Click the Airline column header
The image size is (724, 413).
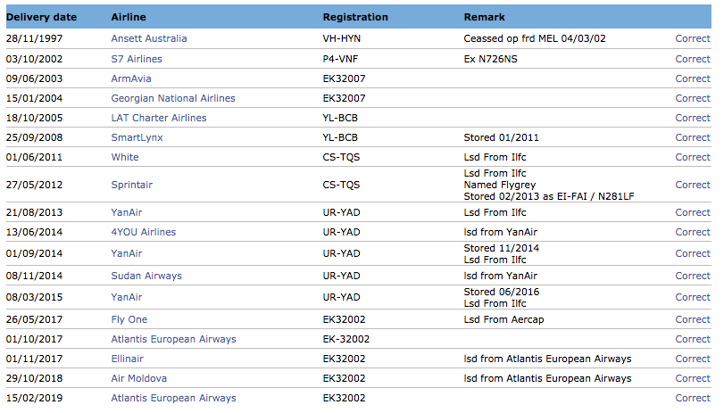pos(129,17)
